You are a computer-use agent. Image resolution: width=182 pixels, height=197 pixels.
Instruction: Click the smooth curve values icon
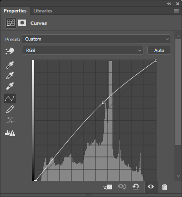[10, 120]
